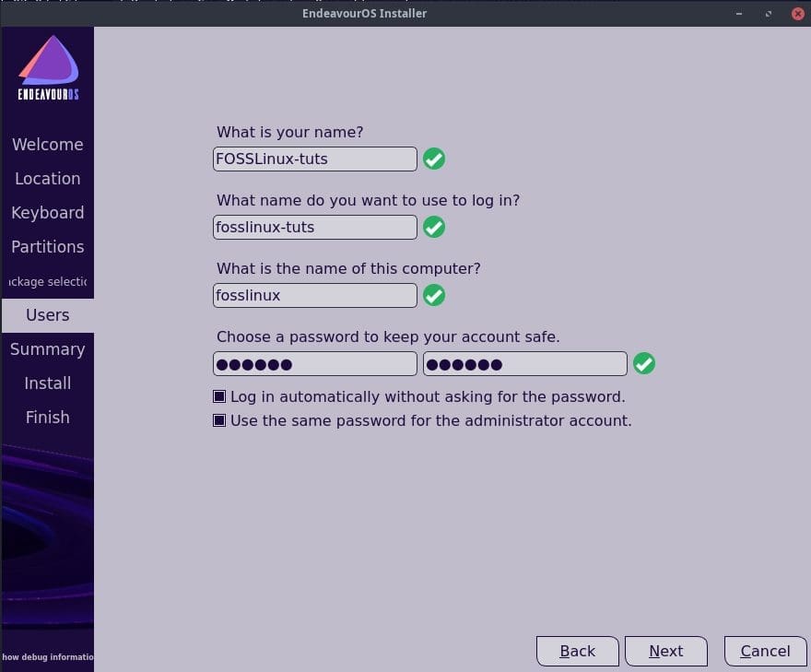Select the Users step
Viewport: 811px width, 672px height.
point(48,315)
